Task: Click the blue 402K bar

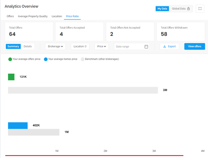Action: pyautogui.click(x=18, y=126)
